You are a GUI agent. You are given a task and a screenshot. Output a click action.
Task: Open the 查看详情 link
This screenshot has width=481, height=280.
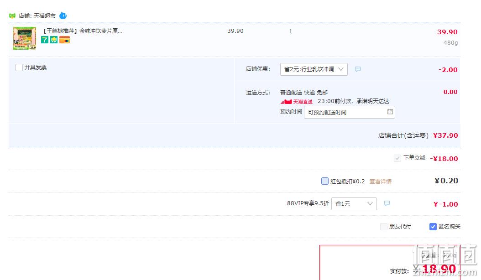pyautogui.click(x=381, y=181)
